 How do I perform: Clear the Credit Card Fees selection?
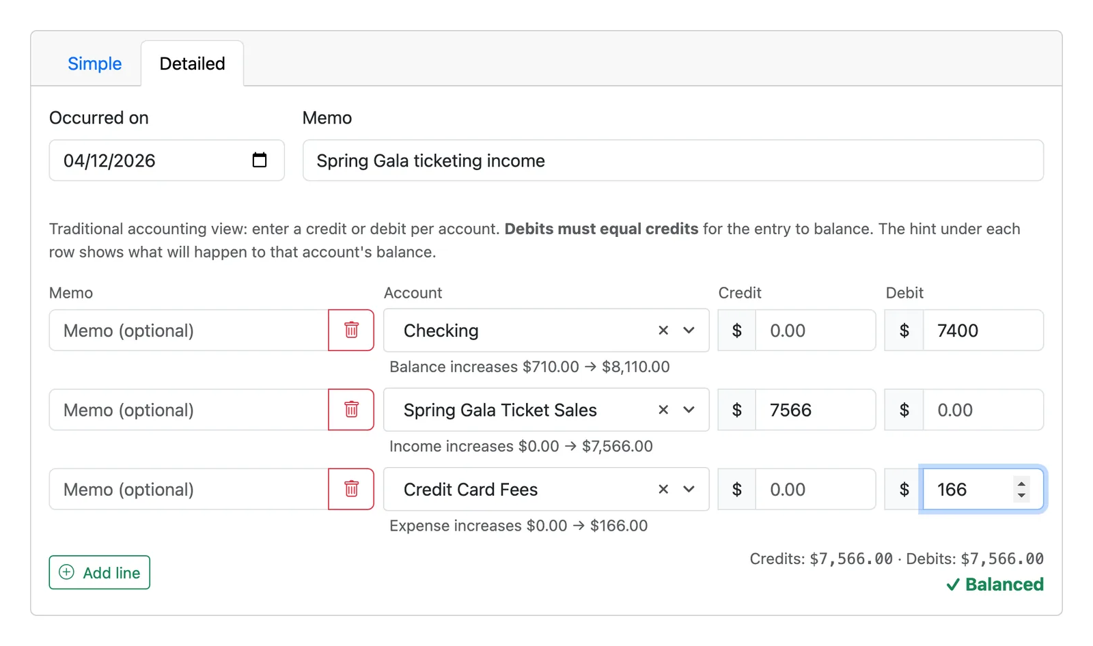pyautogui.click(x=663, y=489)
